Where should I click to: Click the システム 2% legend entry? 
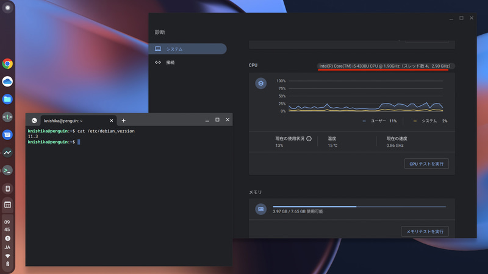point(430,121)
